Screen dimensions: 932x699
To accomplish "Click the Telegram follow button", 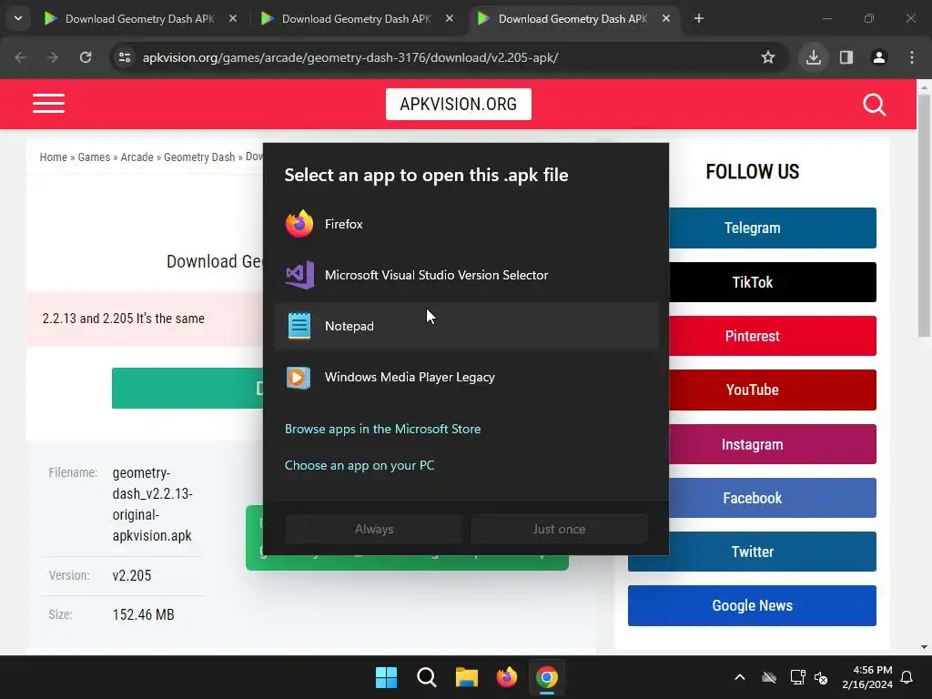I will click(772, 228).
